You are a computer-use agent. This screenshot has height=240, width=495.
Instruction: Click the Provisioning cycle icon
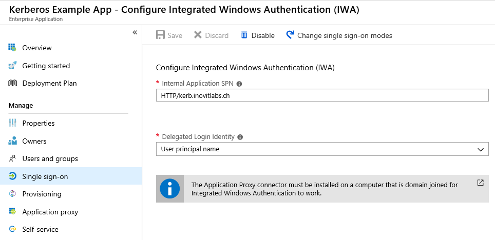tap(12, 194)
